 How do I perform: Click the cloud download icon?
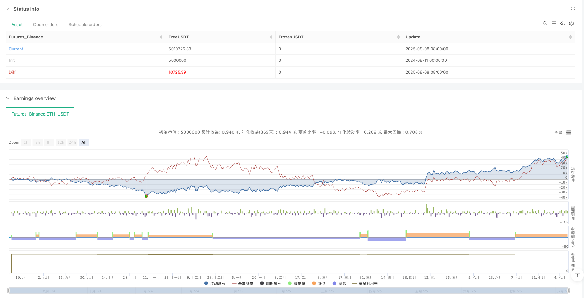(563, 23)
